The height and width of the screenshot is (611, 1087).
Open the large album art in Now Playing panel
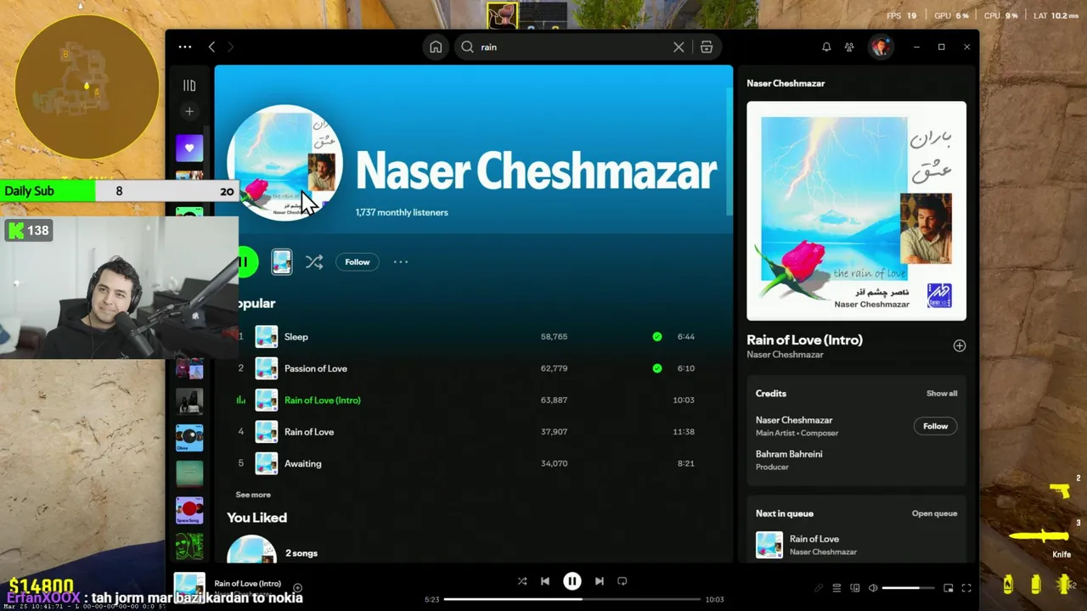856,211
